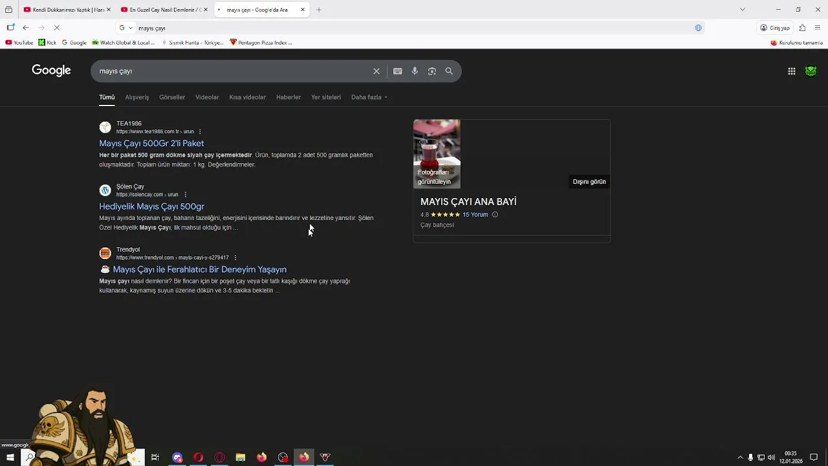Open Pentagon Pizza Index bookmark
The height and width of the screenshot is (466, 828).
[x=261, y=43]
